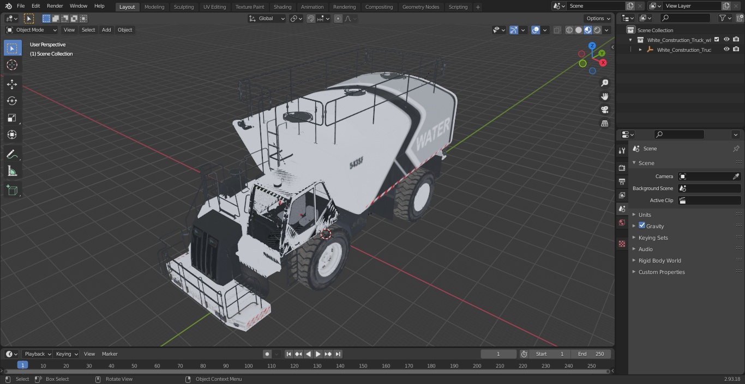Hide the White_Construction_Truck collection in viewport
The image size is (745, 384).
tap(726, 40)
